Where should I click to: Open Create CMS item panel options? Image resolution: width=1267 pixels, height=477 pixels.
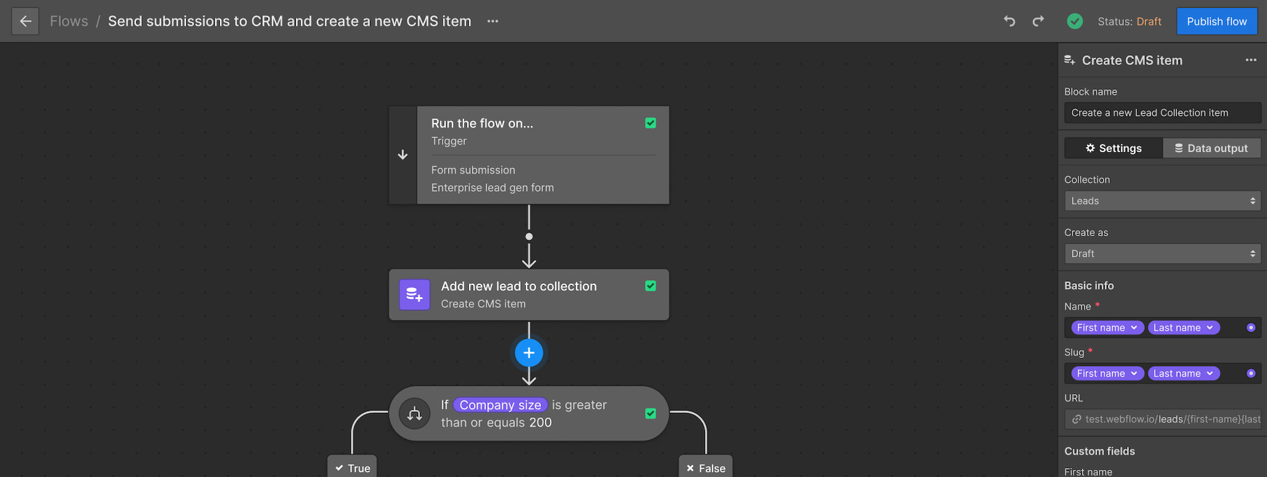(1251, 60)
